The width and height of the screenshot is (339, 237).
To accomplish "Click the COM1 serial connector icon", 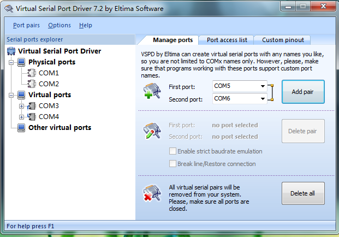I will pyautogui.click(x=32, y=73).
